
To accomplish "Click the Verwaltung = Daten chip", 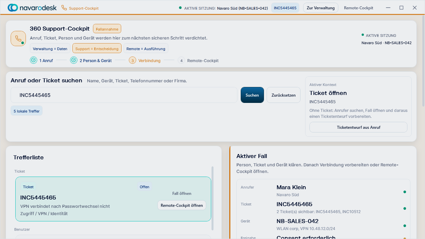I will 50,48.
